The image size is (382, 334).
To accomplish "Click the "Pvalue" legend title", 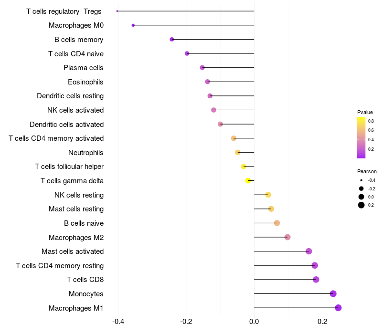I will pos(365,112).
